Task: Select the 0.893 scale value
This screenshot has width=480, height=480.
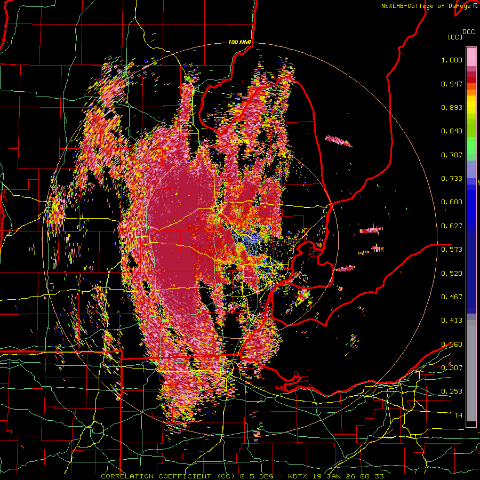Action: coord(452,107)
